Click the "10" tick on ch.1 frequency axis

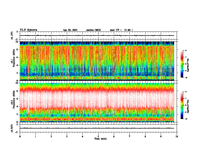(17, 42)
